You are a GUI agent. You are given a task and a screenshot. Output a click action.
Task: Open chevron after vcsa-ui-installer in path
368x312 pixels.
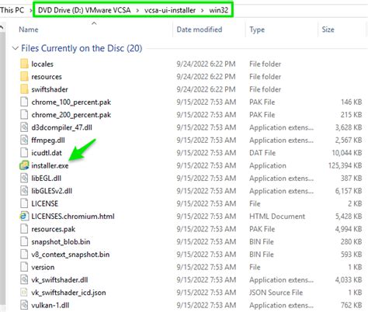point(202,10)
